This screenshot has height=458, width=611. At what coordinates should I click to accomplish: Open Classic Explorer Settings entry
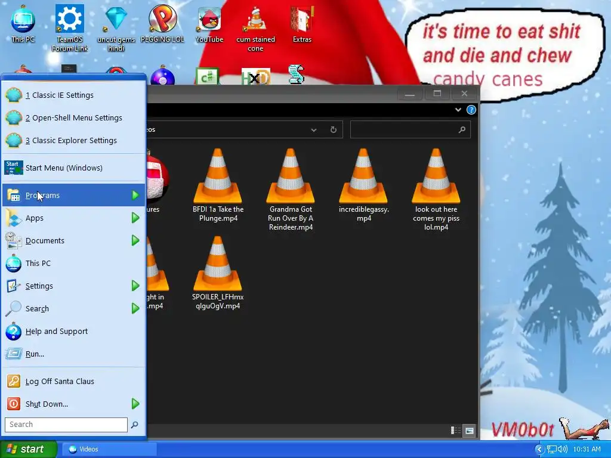tap(73, 140)
